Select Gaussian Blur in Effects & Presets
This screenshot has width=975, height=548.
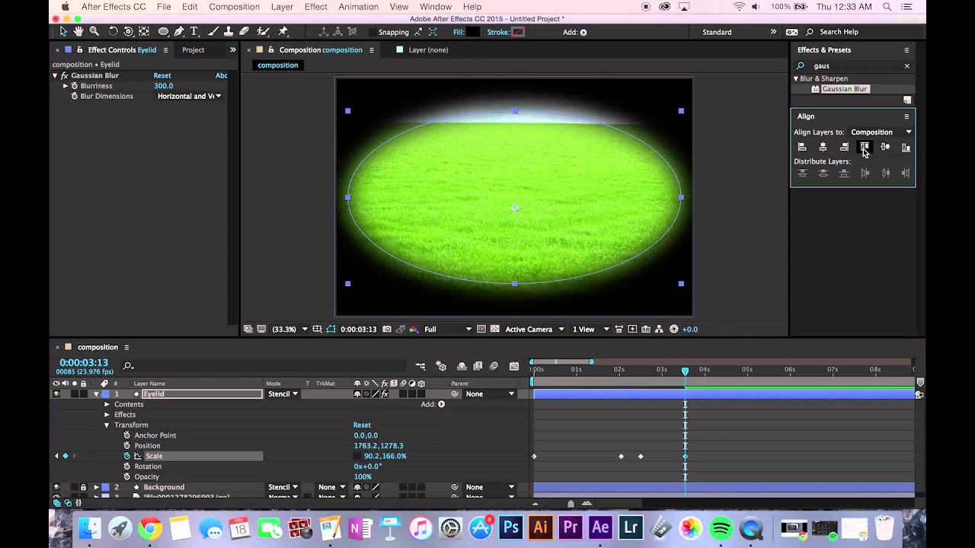coord(844,89)
